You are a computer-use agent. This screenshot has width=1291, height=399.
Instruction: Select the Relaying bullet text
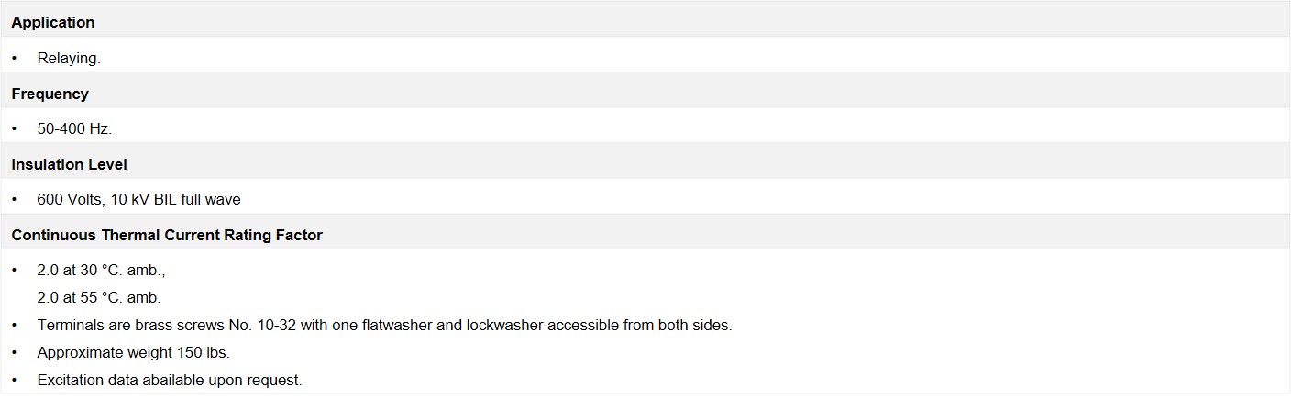[x=69, y=58]
